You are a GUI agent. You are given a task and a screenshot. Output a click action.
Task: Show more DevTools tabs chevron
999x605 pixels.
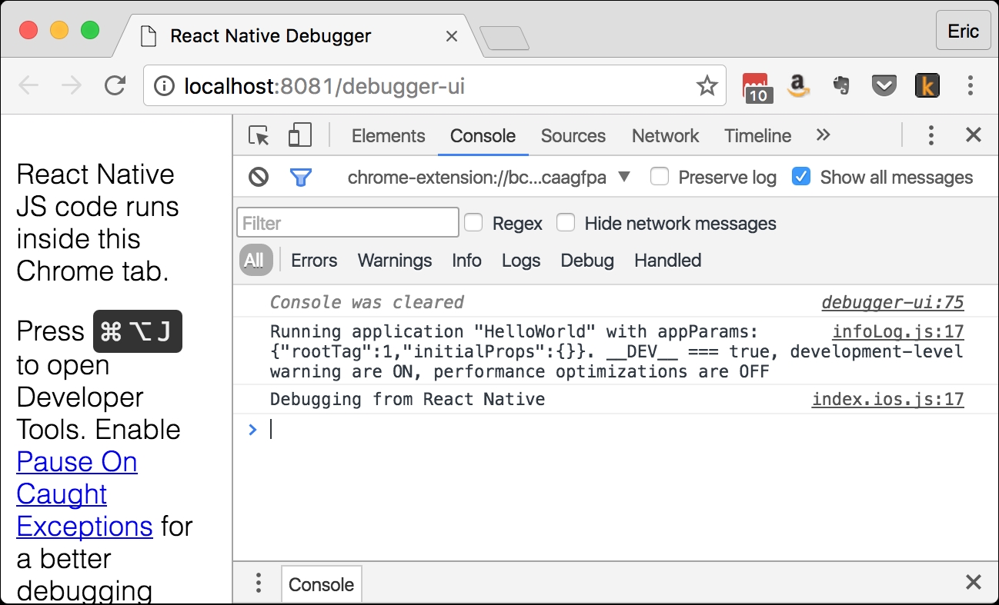click(x=823, y=135)
